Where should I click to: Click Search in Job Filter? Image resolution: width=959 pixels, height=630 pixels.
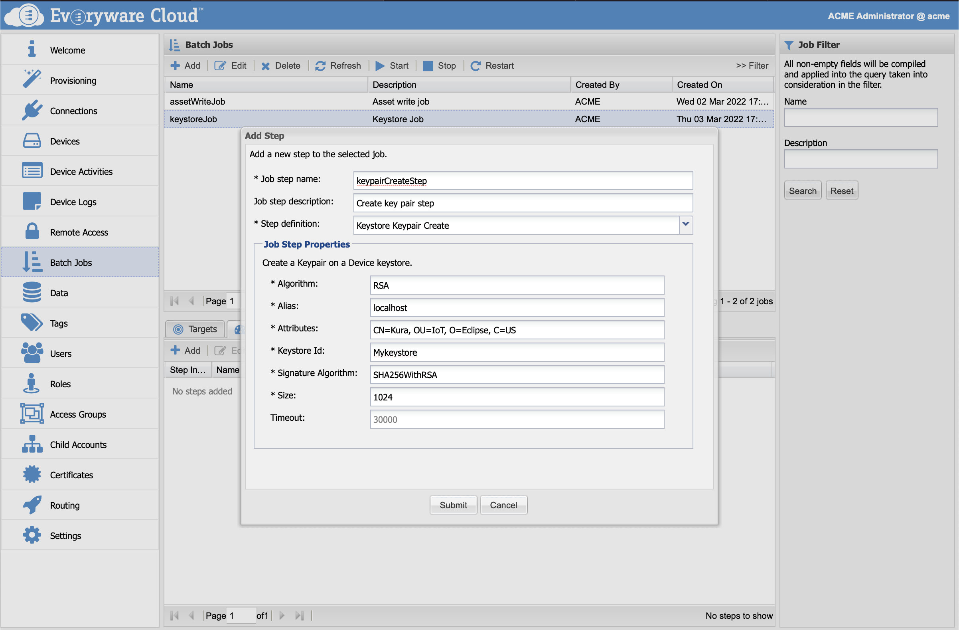pyautogui.click(x=803, y=191)
